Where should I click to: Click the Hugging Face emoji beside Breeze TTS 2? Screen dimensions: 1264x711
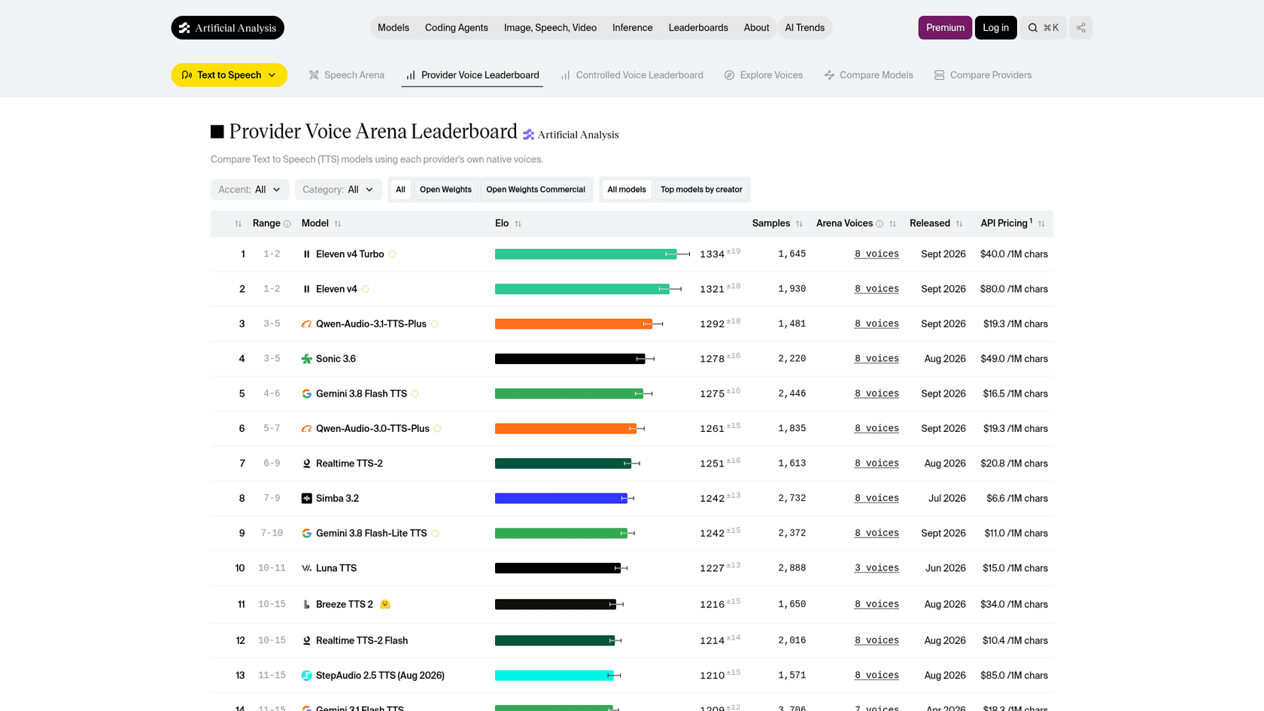[385, 604]
